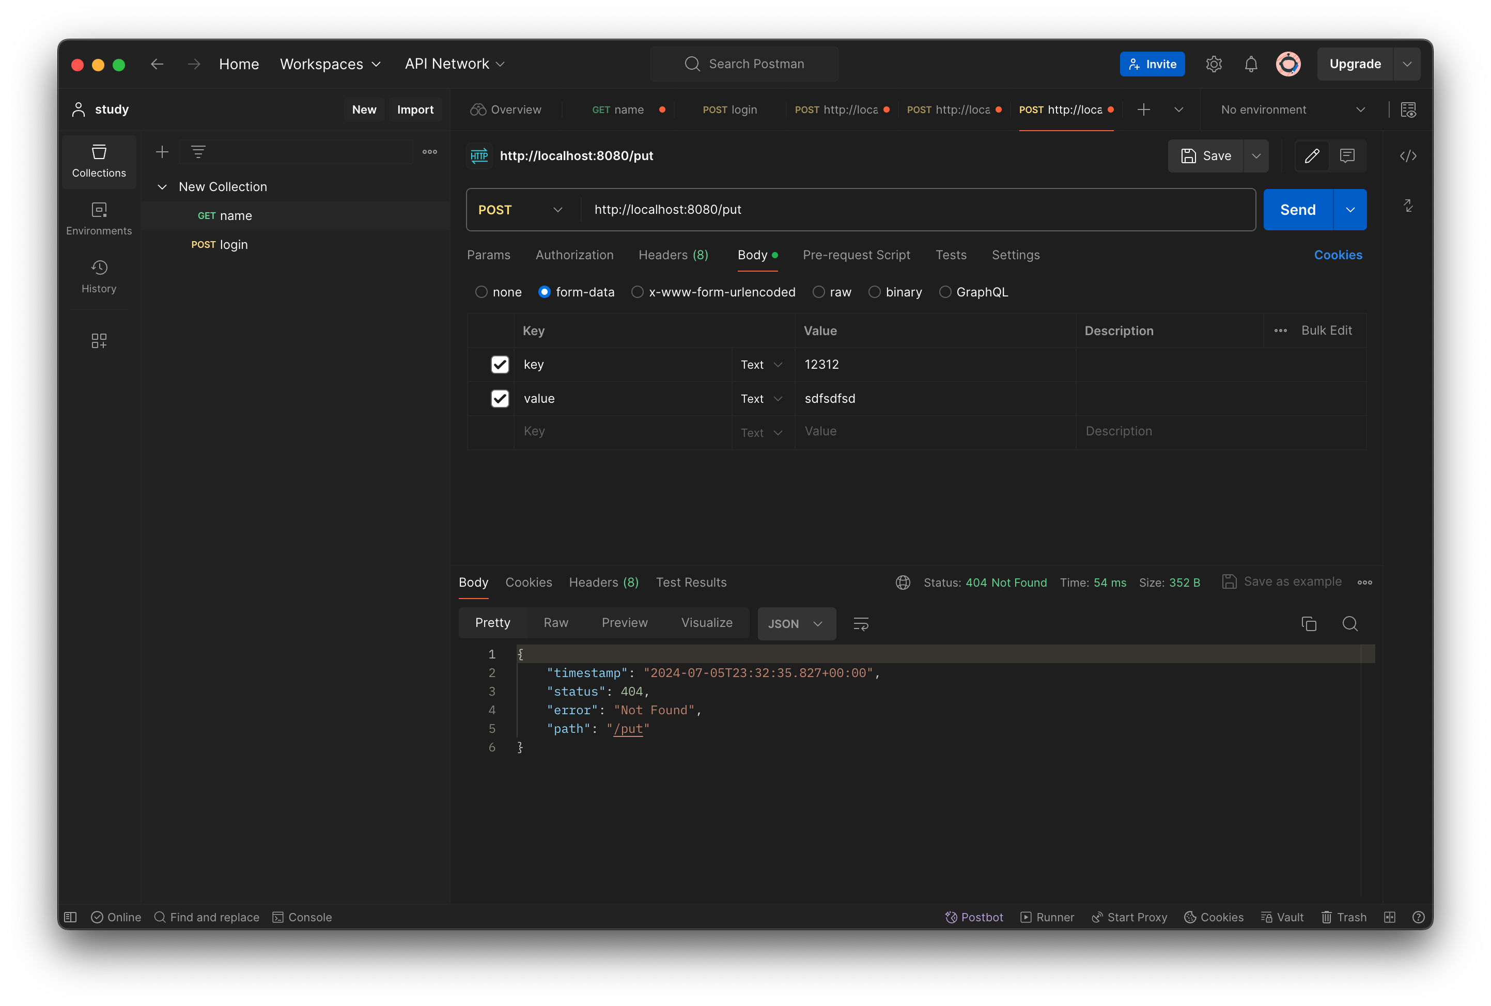
Task: Open the POST method dropdown
Action: tap(520, 210)
